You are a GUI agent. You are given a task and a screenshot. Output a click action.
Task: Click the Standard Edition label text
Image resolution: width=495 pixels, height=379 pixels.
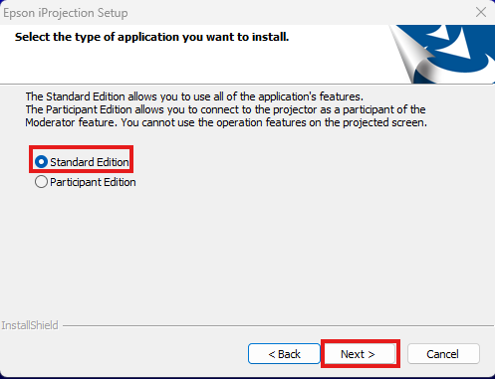click(x=90, y=162)
